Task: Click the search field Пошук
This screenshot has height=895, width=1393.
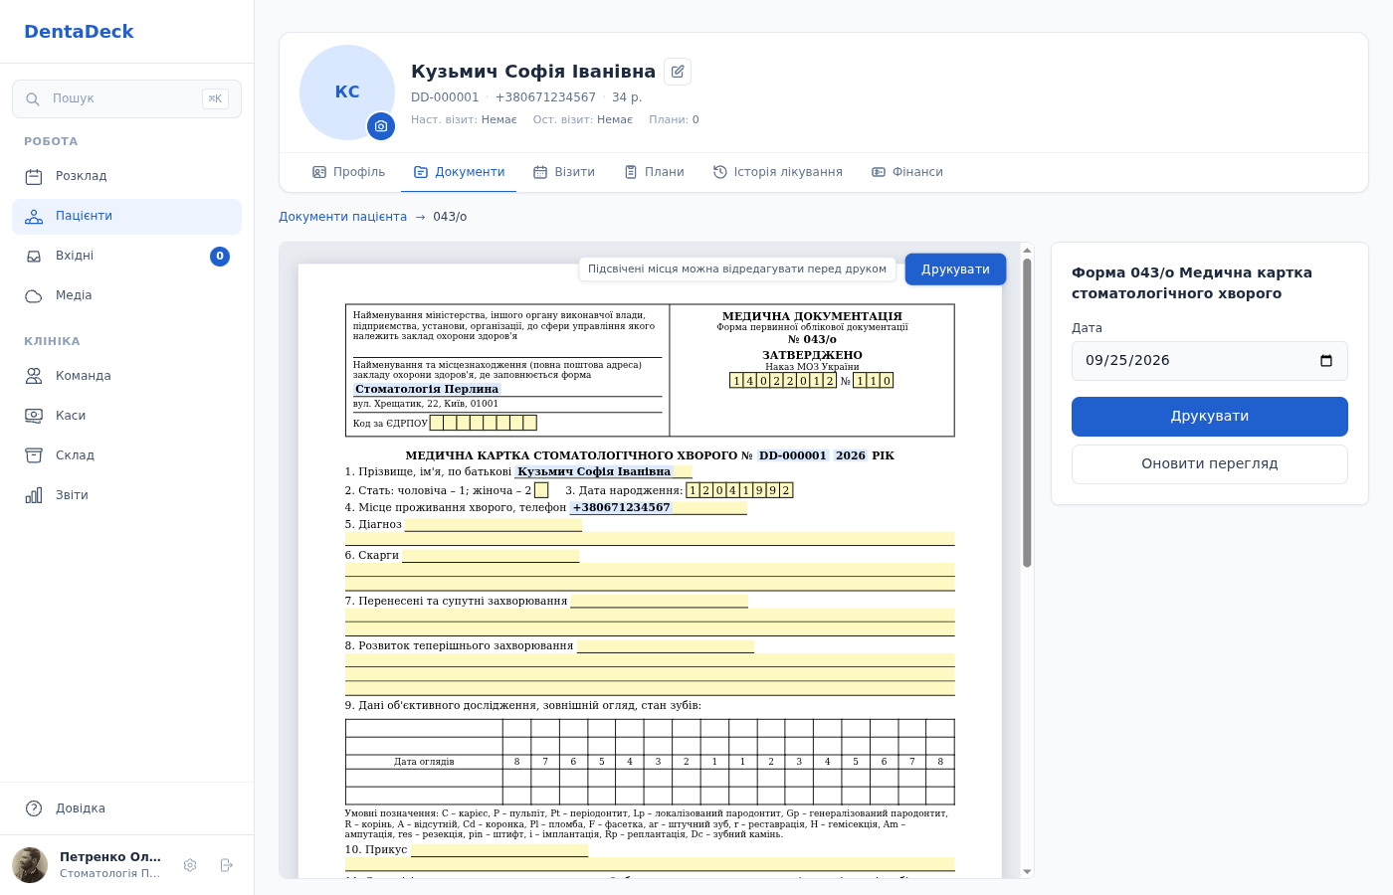Action: 126,98
